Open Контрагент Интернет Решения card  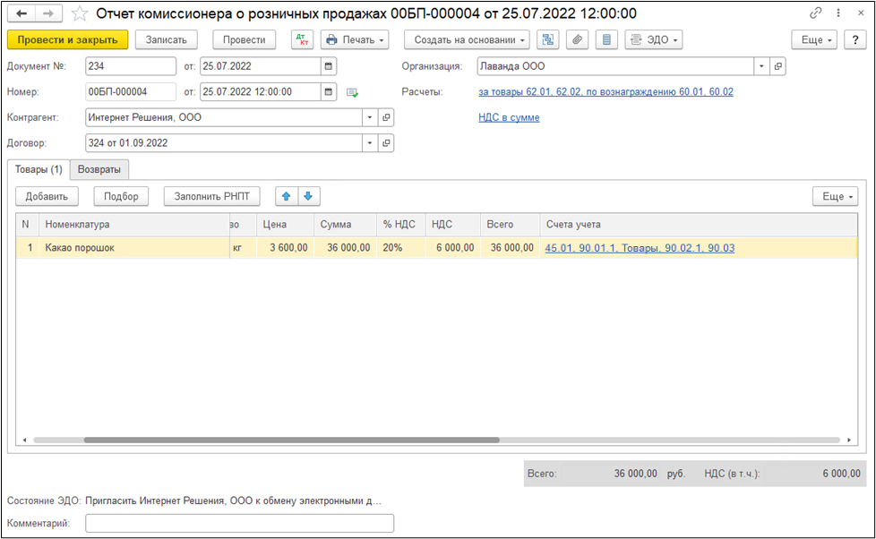pyautogui.click(x=386, y=117)
